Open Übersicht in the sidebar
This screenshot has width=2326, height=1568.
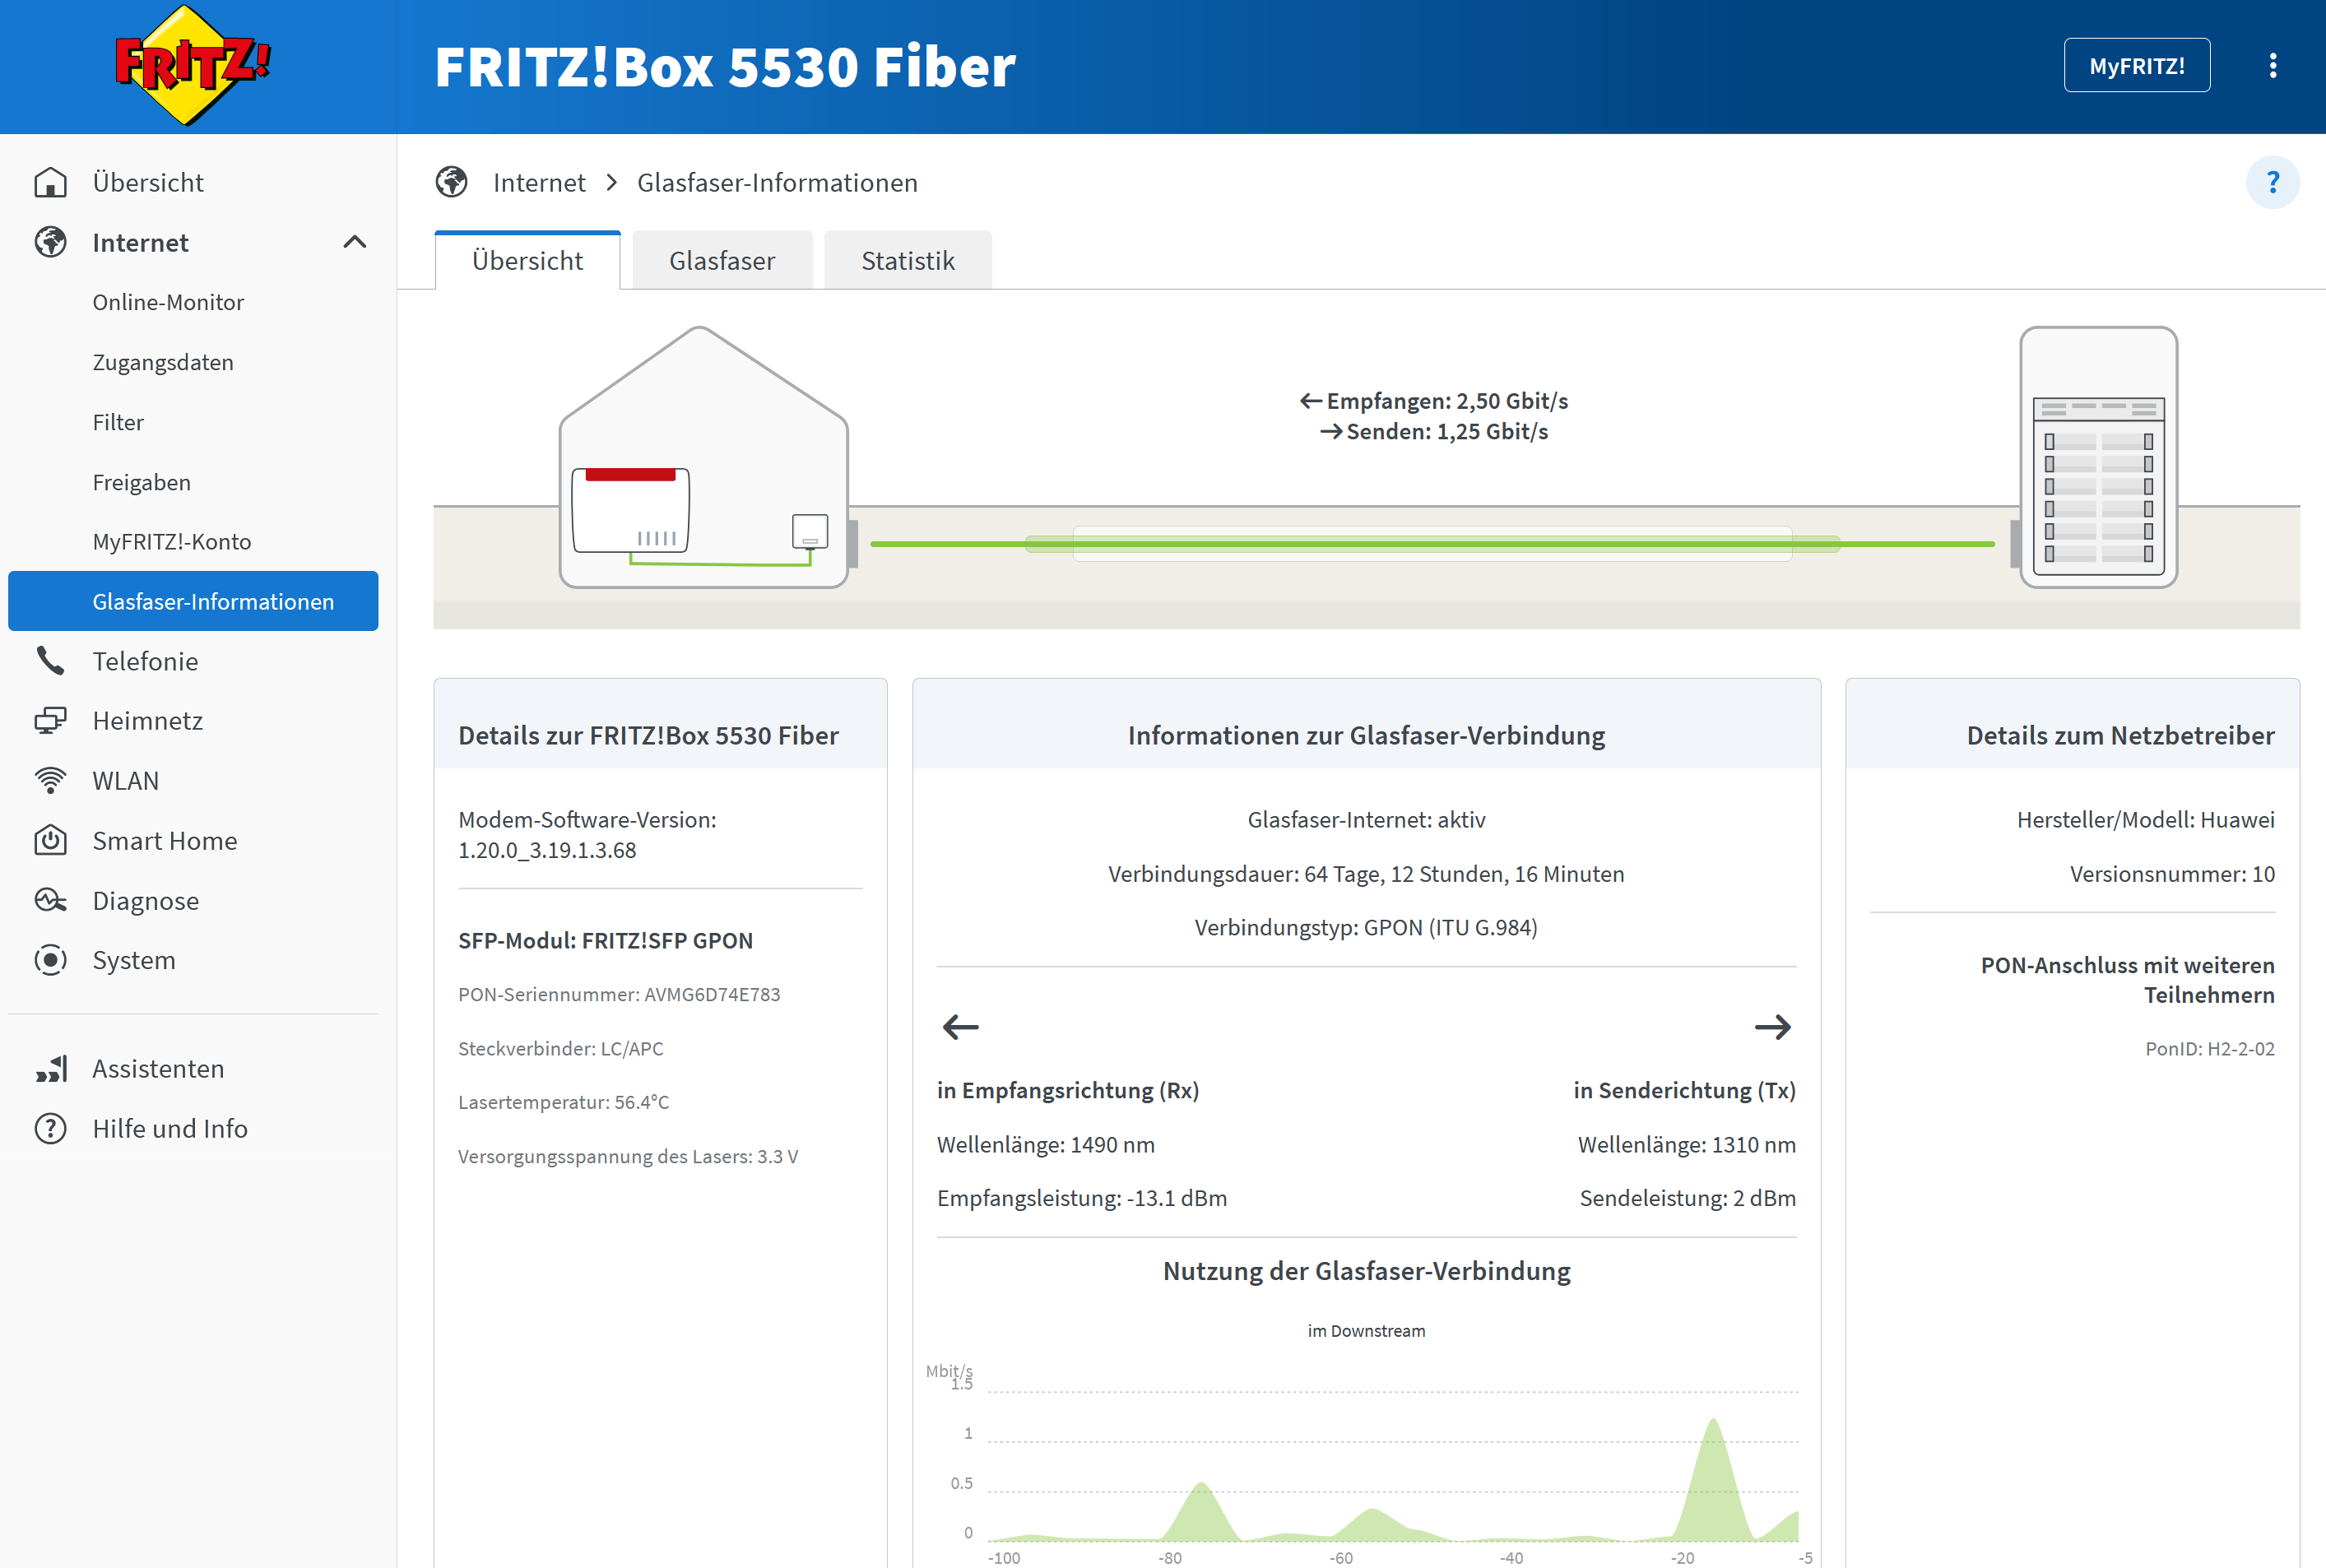[148, 182]
